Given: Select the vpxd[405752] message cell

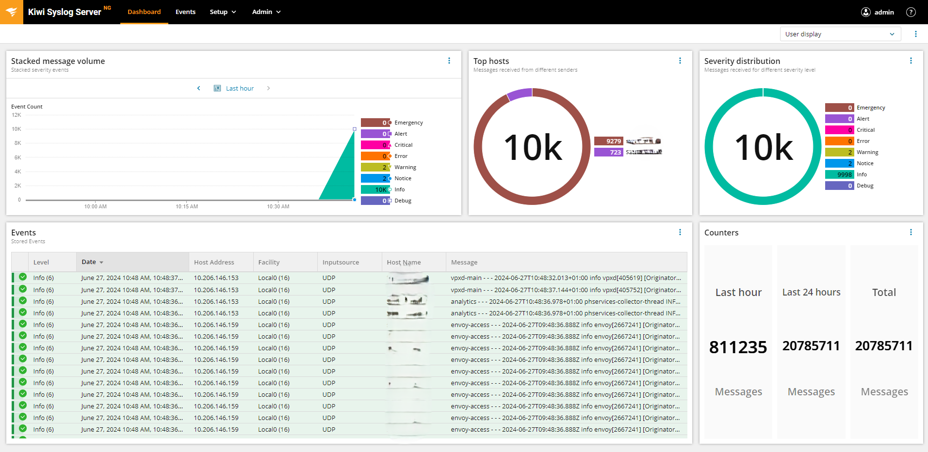Looking at the screenshot, I should 566,290.
